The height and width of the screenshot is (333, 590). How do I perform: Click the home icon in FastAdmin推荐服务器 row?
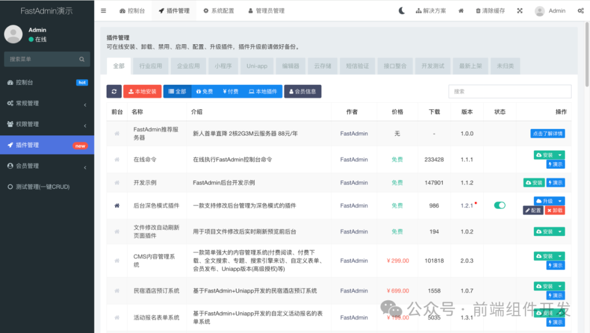(x=117, y=133)
